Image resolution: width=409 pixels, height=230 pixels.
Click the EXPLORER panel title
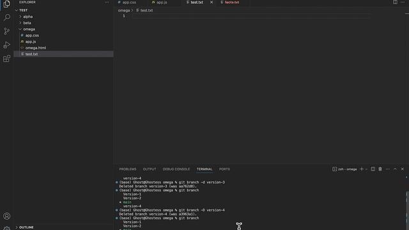point(27,2)
